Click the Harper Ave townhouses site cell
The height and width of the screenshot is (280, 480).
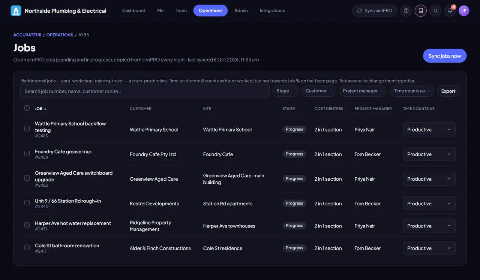pyautogui.click(x=229, y=226)
